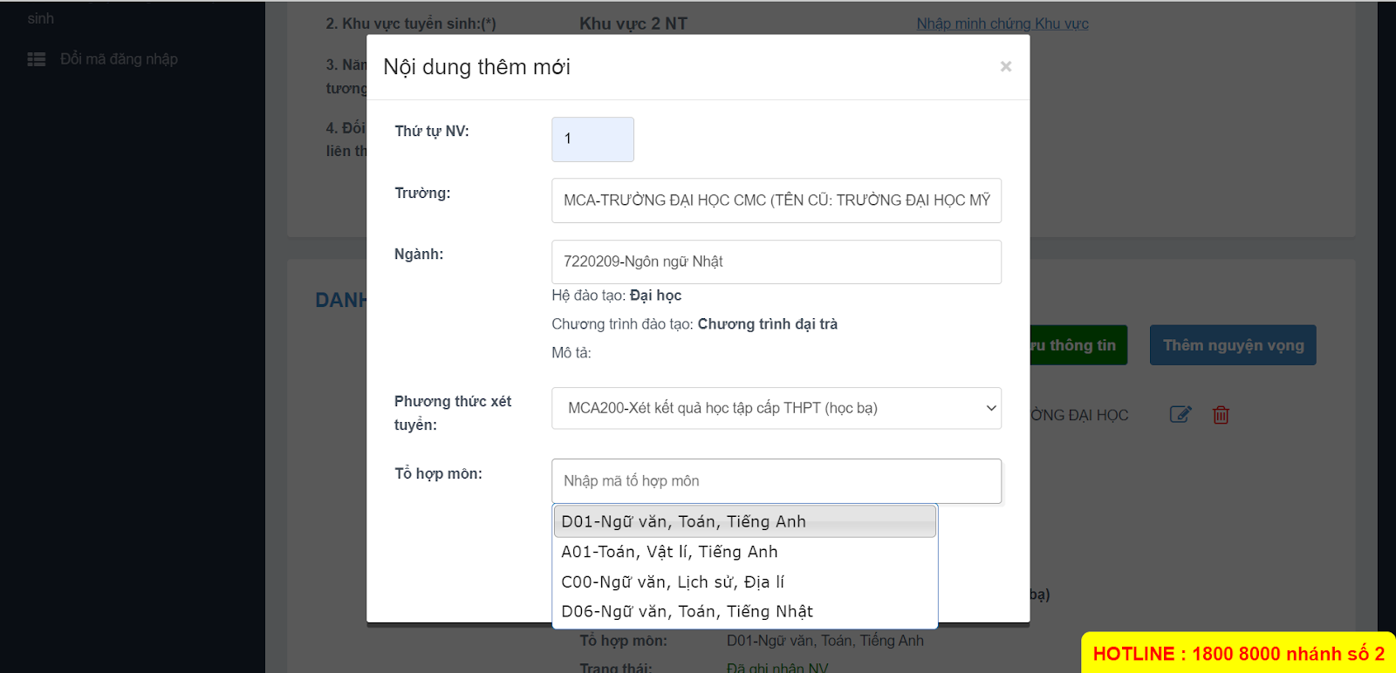The height and width of the screenshot is (673, 1396).
Task: Click the list icon beside Đổi mã đăng nhập
Action: pyautogui.click(x=37, y=59)
